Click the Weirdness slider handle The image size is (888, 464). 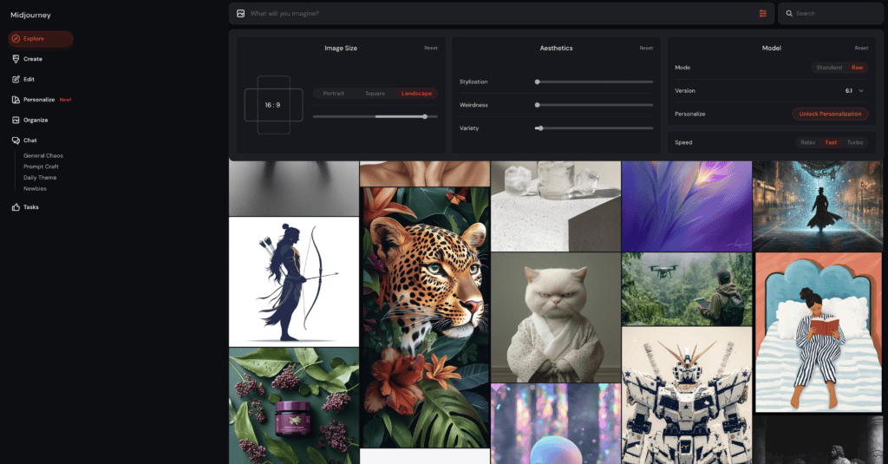pyautogui.click(x=538, y=106)
